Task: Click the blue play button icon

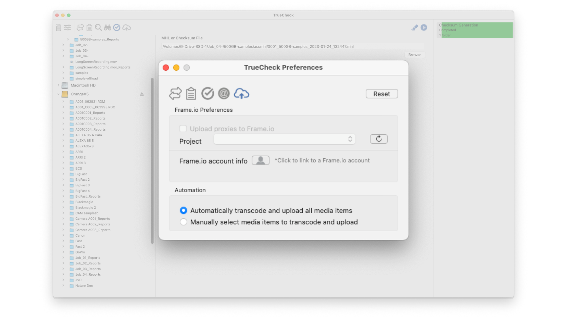Action: coord(424,27)
